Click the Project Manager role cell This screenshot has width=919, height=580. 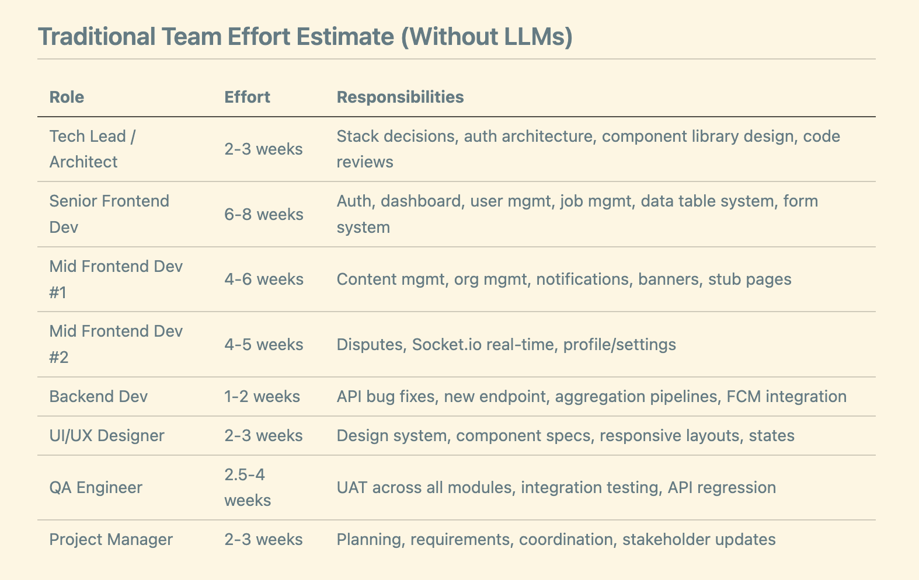(x=111, y=539)
